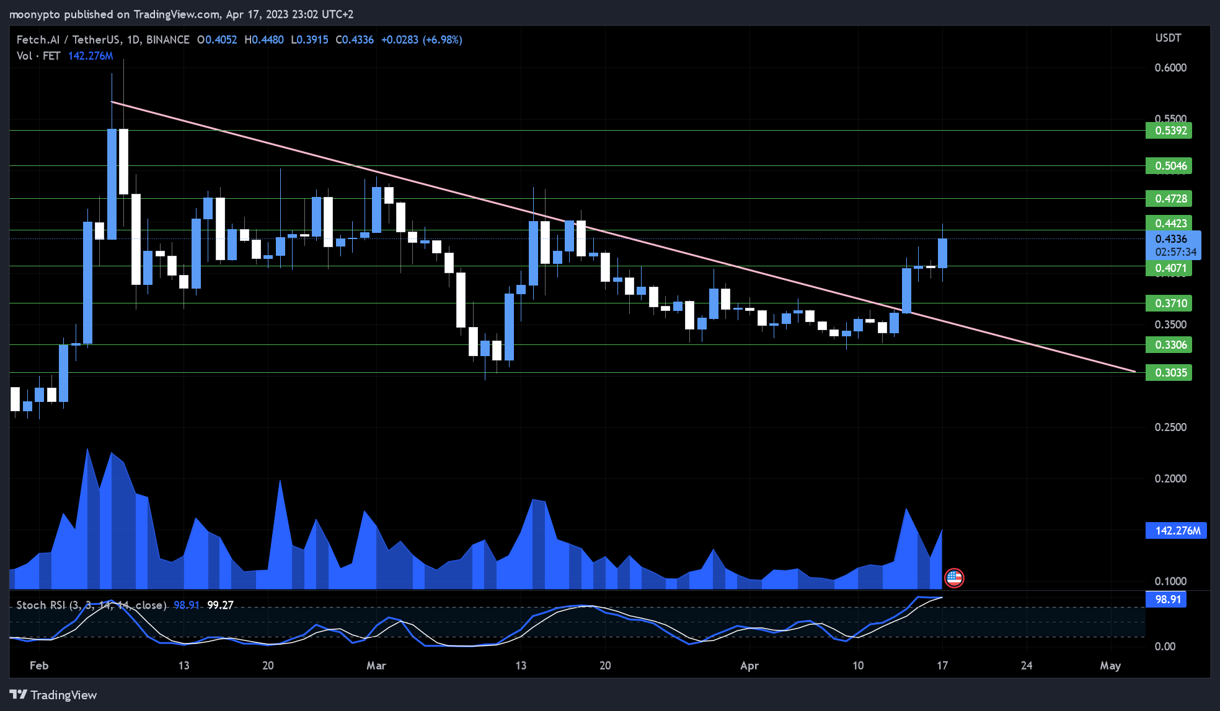The height and width of the screenshot is (711, 1220).
Task: Click the +0.0283 (+6.98%) change value
Action: coord(422,40)
